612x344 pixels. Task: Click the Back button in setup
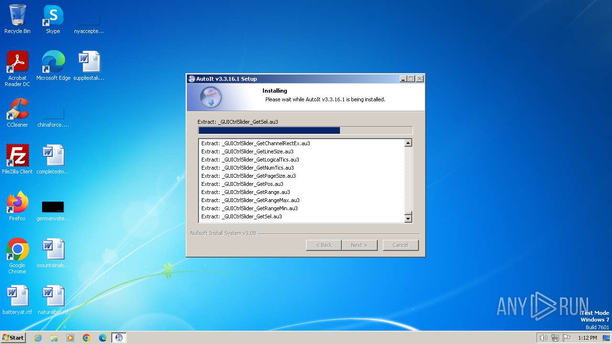click(x=324, y=245)
